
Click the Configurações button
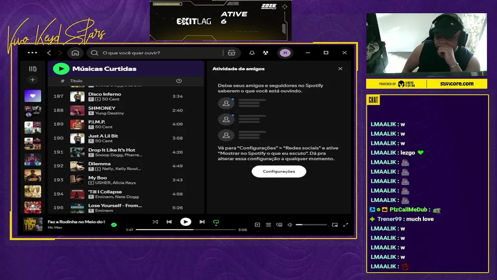coord(279,171)
